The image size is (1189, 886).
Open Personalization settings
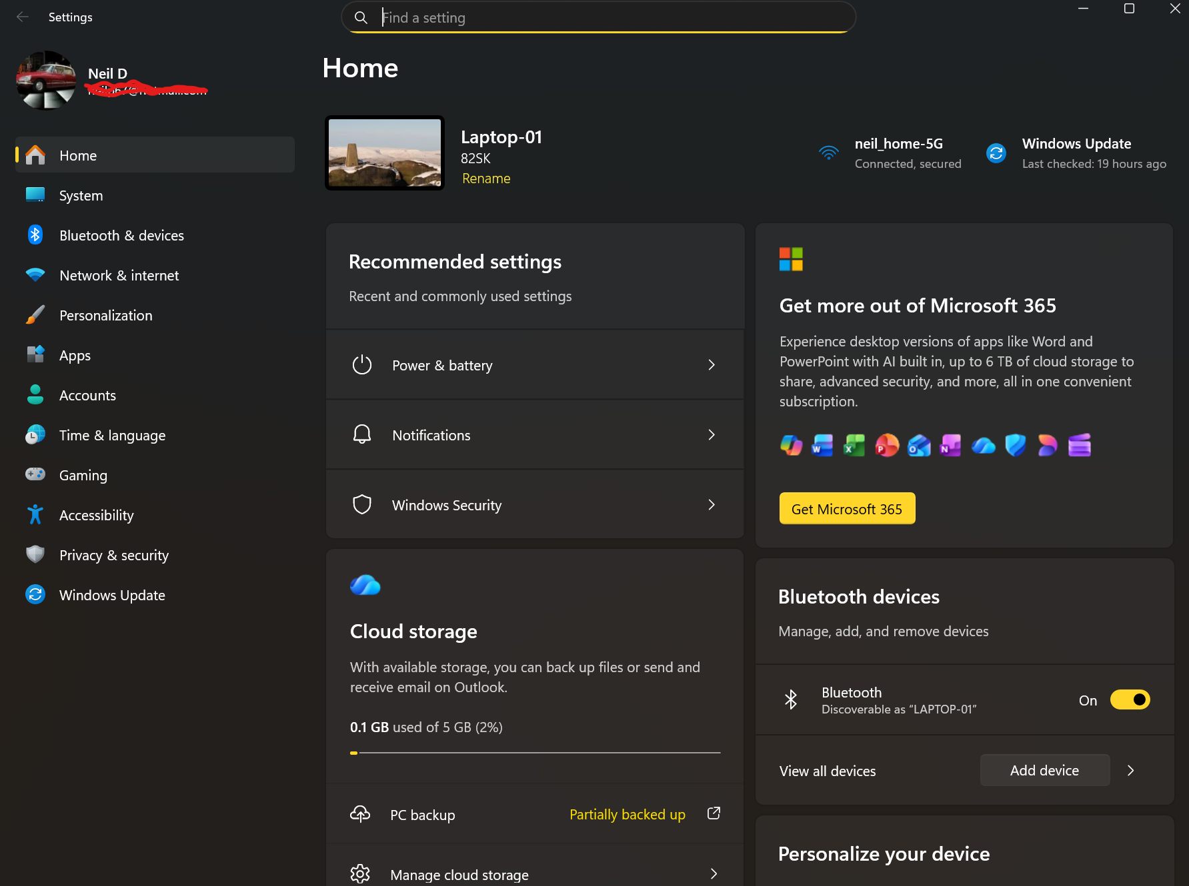[155, 315]
